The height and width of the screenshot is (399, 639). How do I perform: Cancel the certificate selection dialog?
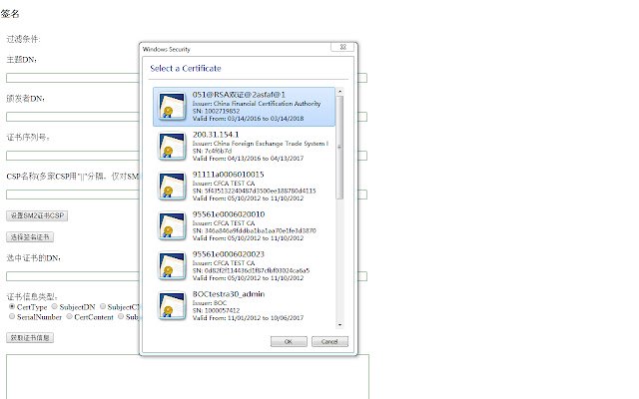329,341
